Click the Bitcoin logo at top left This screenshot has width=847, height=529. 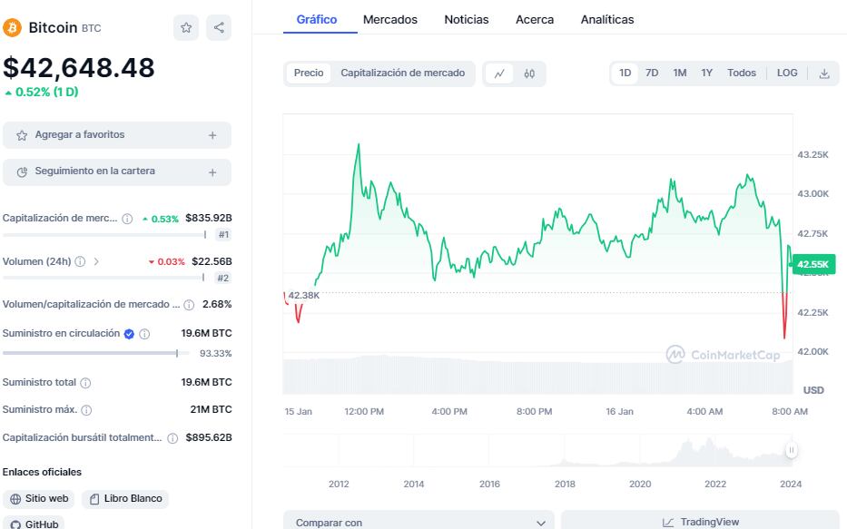(11, 27)
